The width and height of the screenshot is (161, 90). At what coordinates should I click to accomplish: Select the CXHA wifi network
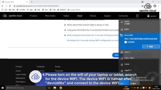pos(139,64)
